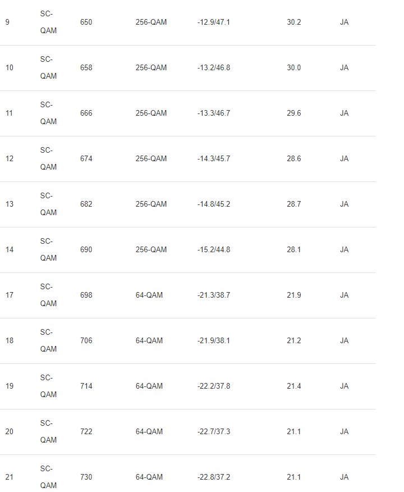Select the 21.4 value in channel 19 row
This screenshot has height=492, width=404.
click(293, 386)
